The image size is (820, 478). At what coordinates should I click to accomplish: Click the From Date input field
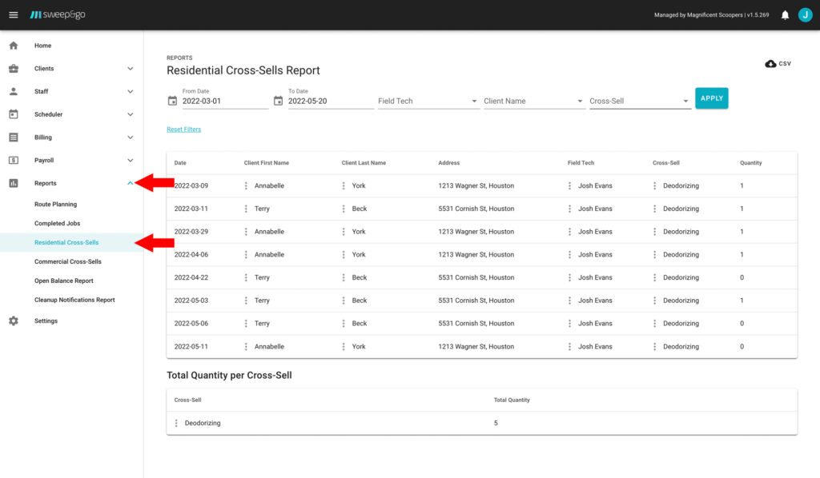tap(224, 102)
